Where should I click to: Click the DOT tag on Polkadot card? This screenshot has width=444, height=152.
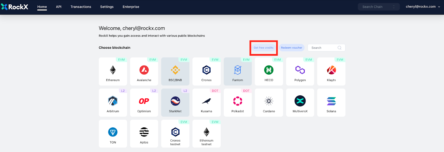pos(246,91)
